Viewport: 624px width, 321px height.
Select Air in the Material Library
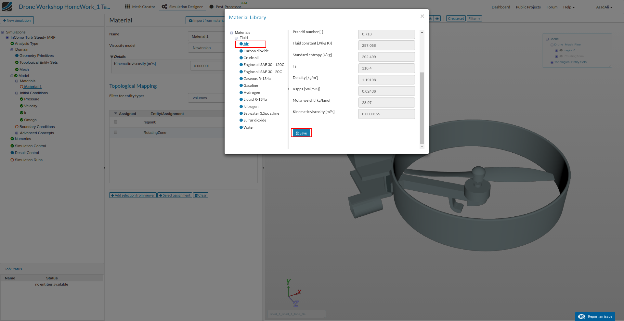[x=246, y=44]
